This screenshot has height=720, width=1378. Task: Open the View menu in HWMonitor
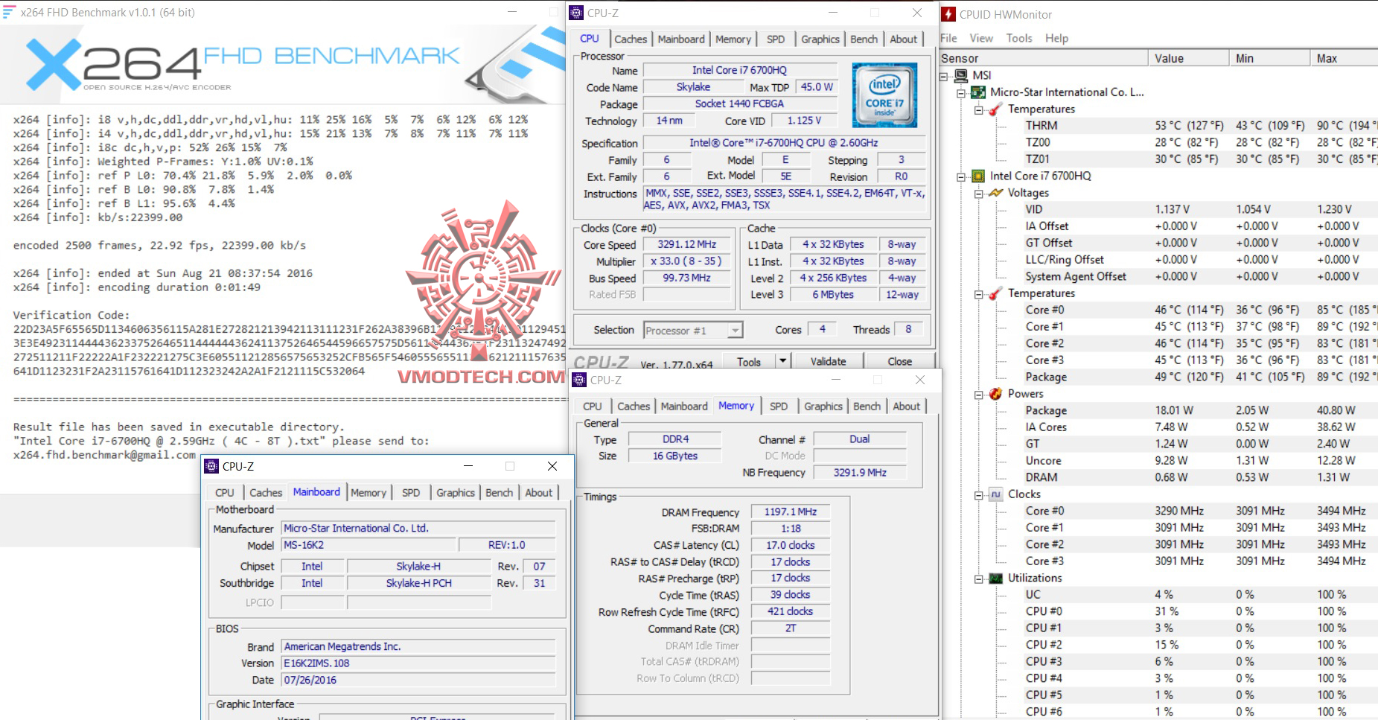[981, 38]
